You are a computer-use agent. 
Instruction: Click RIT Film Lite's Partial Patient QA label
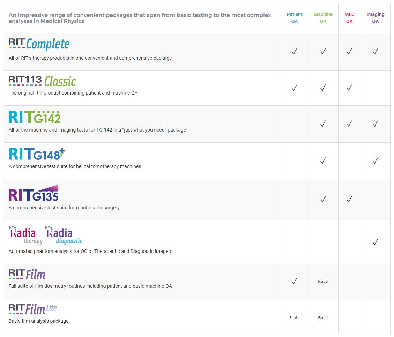tap(295, 317)
